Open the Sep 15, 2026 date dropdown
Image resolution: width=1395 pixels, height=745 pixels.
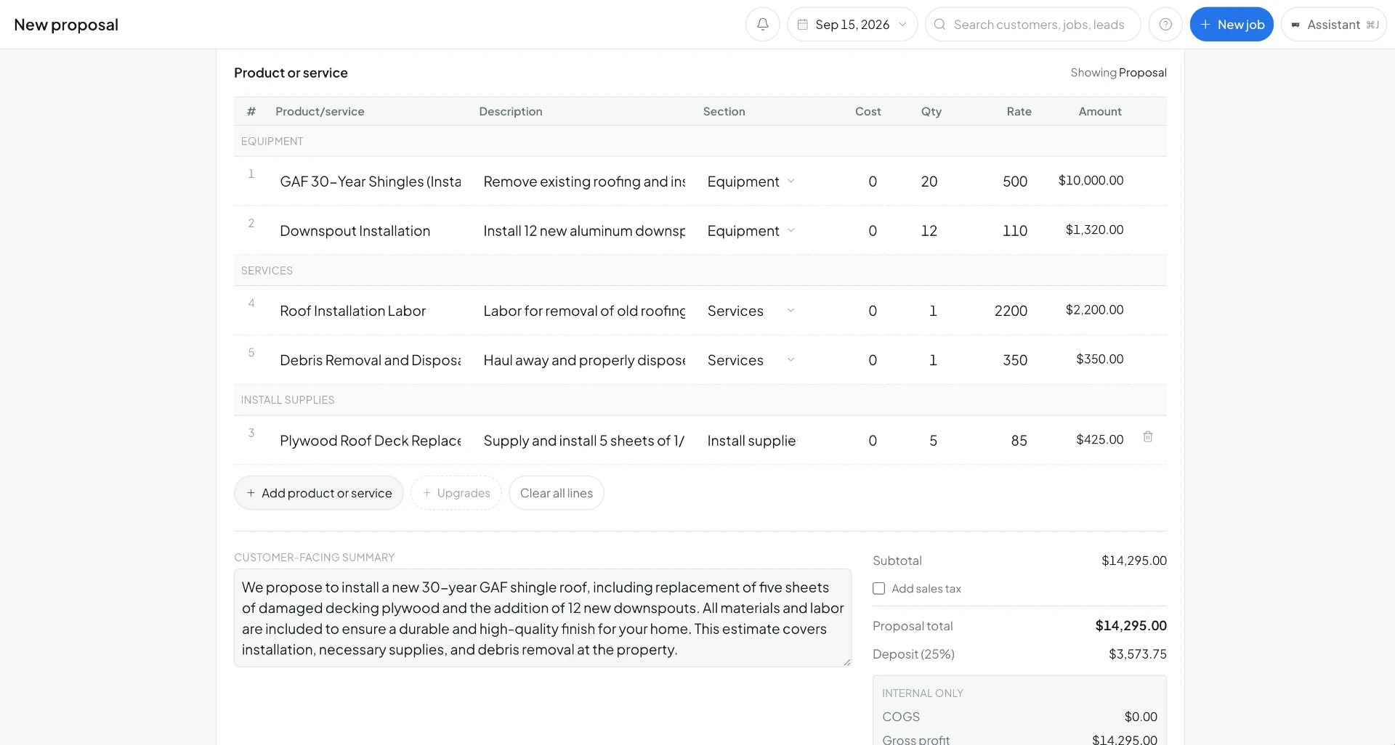point(852,25)
